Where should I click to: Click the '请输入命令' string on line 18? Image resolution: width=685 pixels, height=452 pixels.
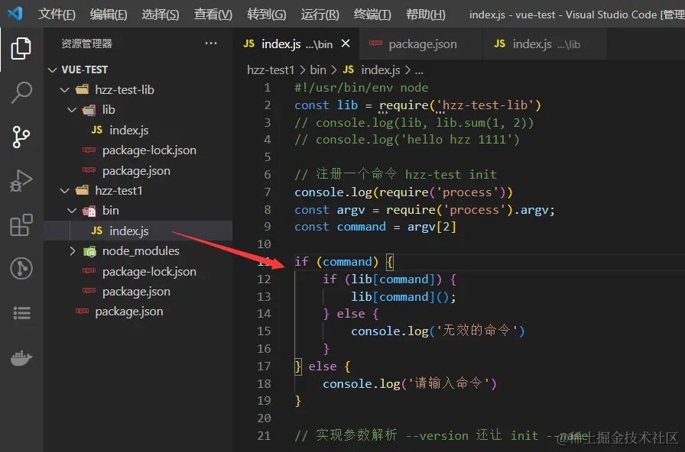pyautogui.click(x=449, y=383)
